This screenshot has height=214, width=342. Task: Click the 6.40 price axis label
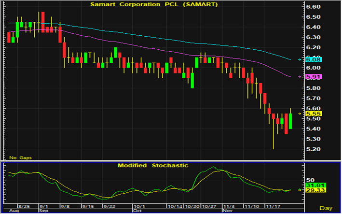point(314,27)
